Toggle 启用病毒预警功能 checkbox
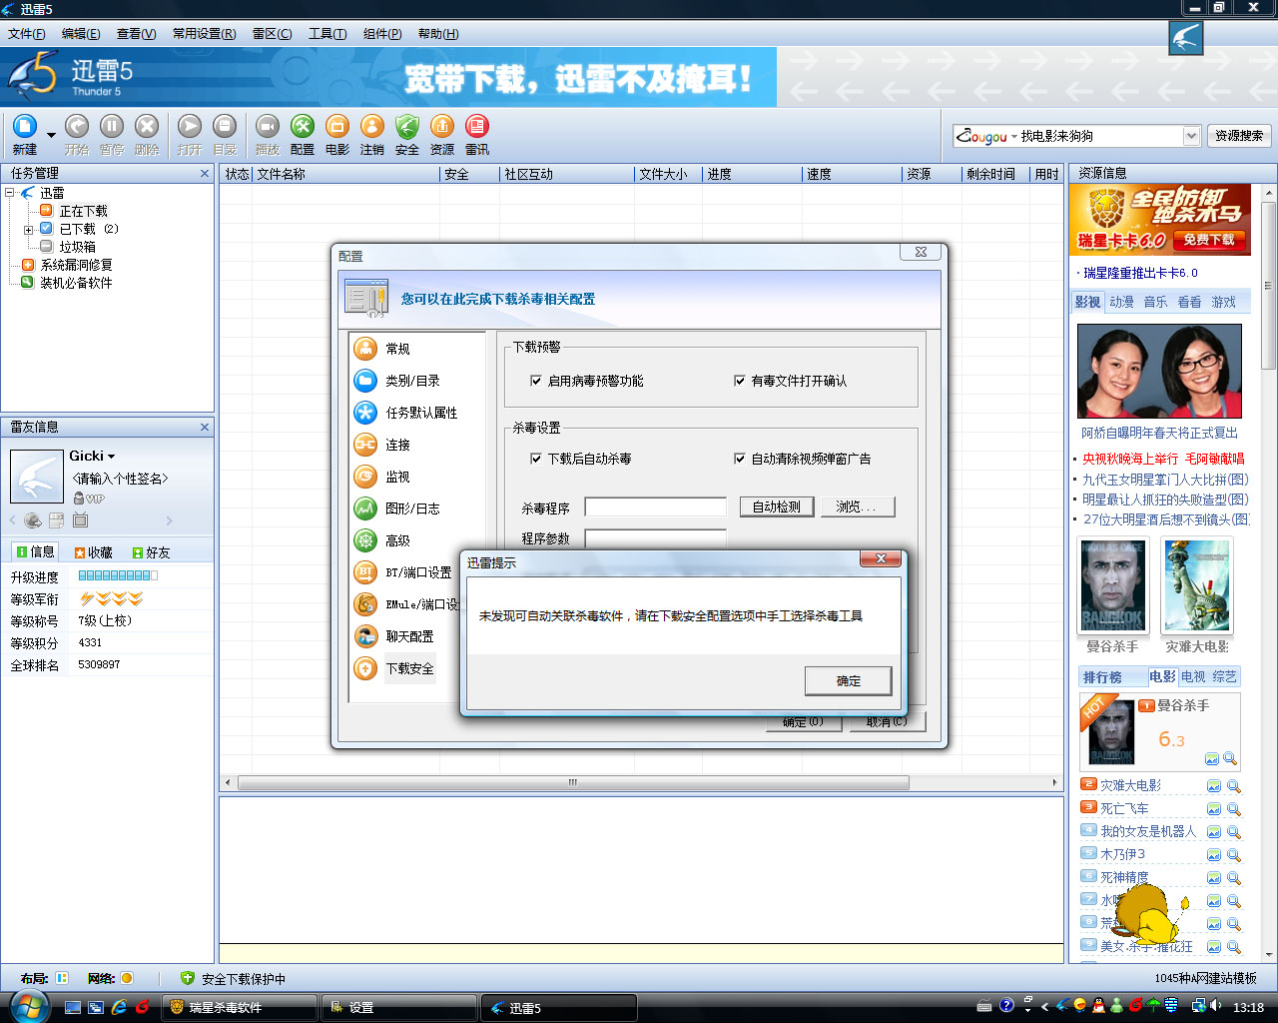Screen dimensions: 1278x1023 [536, 381]
